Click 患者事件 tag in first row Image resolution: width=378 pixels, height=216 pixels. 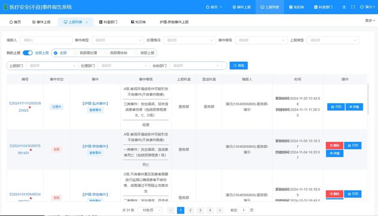(95, 110)
